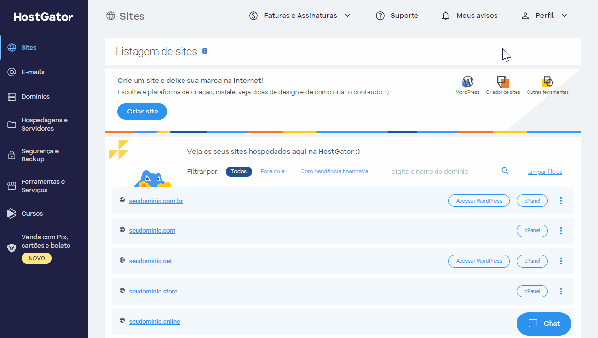Viewport: 598px width, 338px height.
Task: Click the Cursos play icon
Action: point(12,213)
